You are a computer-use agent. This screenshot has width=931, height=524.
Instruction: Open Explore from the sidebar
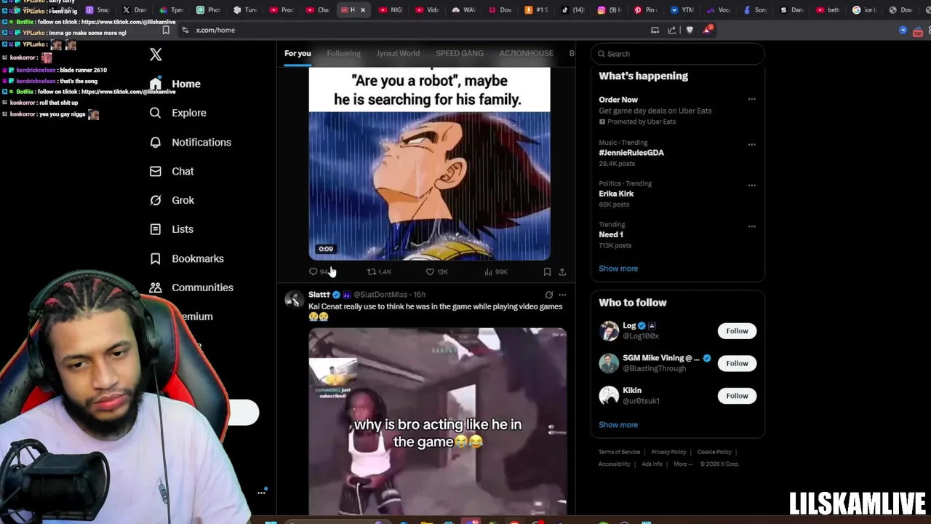pos(178,113)
